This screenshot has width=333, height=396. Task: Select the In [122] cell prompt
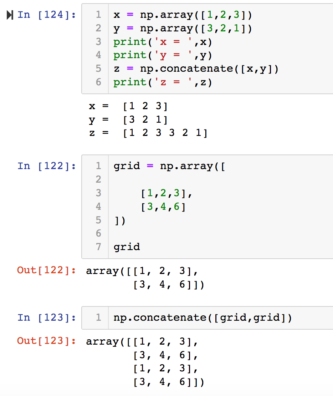pos(46,166)
